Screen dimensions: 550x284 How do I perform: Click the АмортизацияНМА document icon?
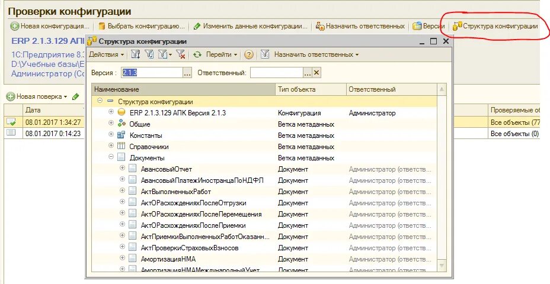click(x=132, y=259)
